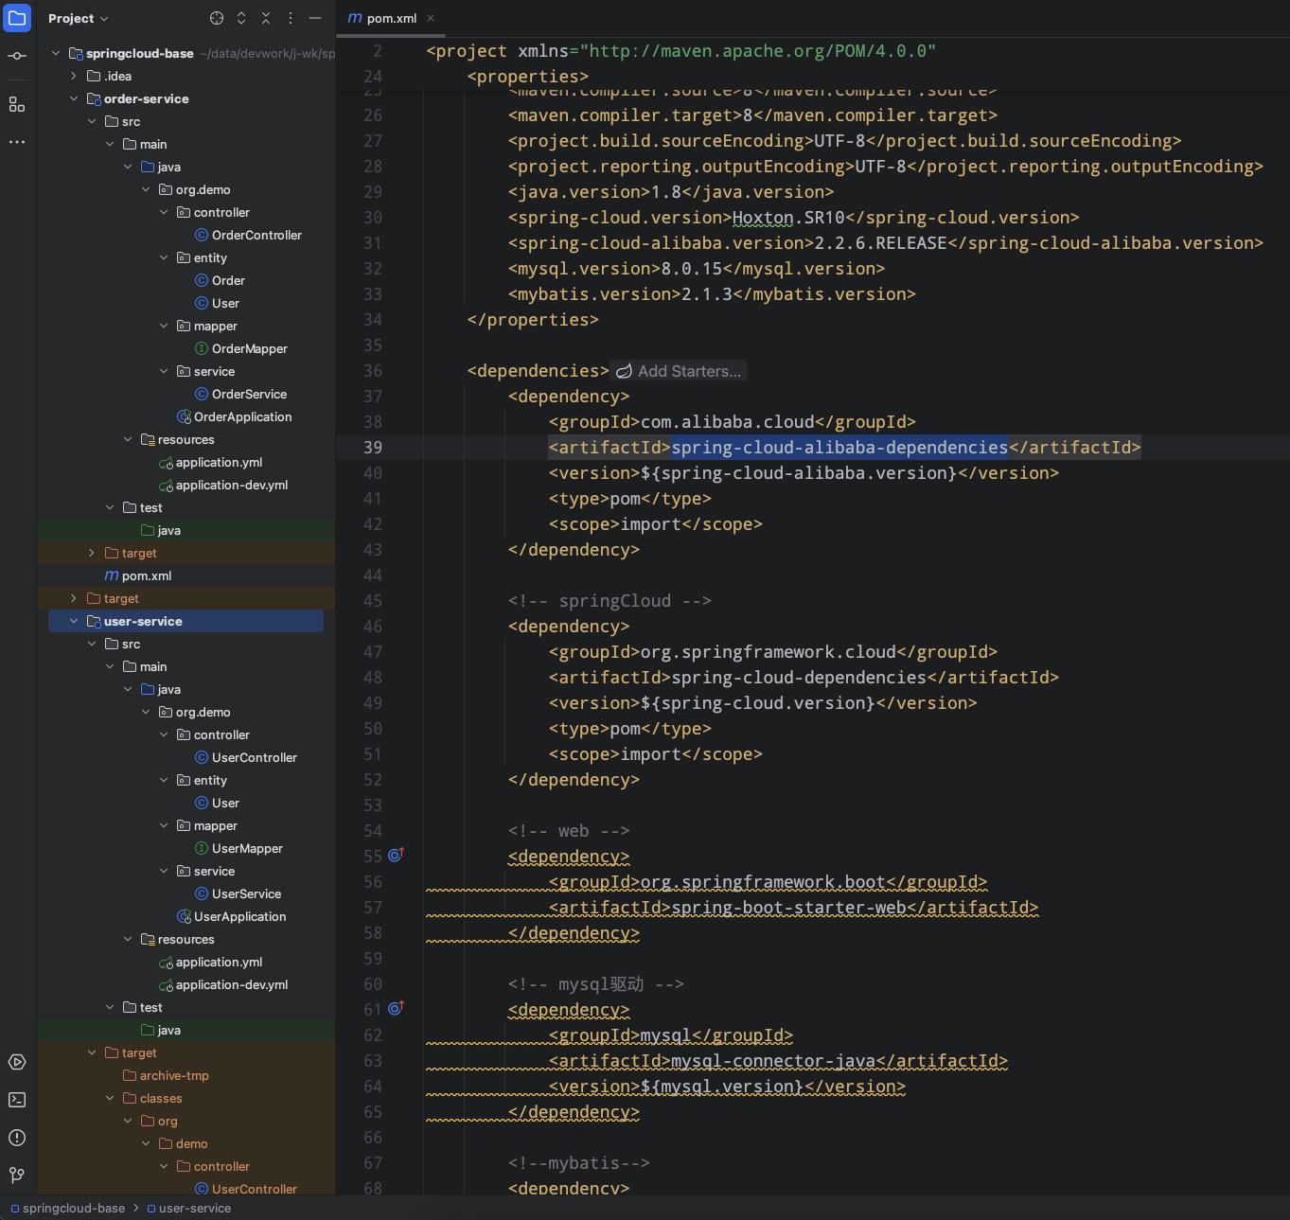Open the Project tool window icon
This screenshot has height=1220, width=1290.
coord(17,18)
